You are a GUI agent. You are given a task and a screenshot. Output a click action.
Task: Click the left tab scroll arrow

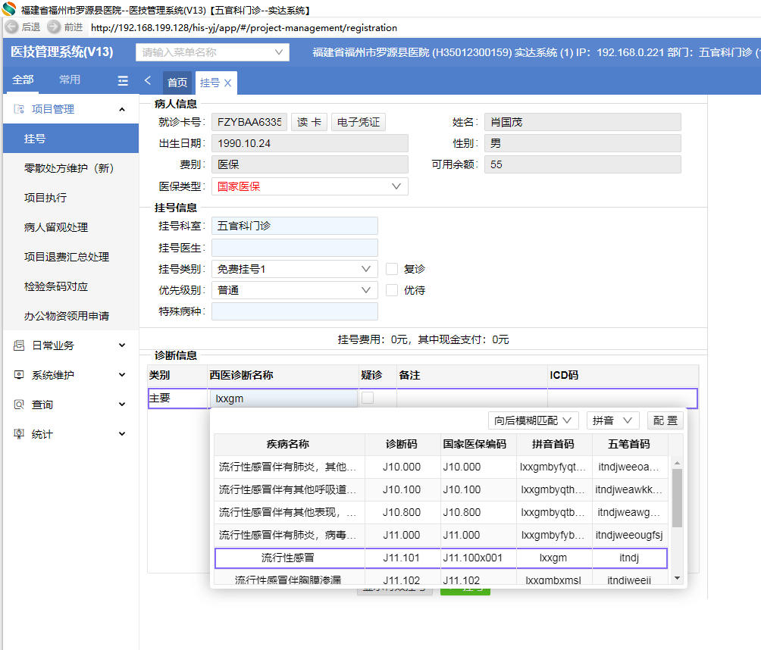click(x=148, y=81)
